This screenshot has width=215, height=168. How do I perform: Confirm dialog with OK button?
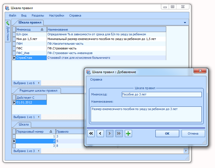[167, 134]
